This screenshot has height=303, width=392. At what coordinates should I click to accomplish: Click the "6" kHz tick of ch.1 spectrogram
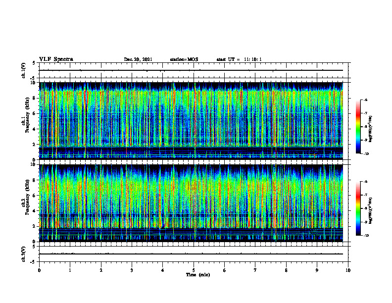click(35, 113)
